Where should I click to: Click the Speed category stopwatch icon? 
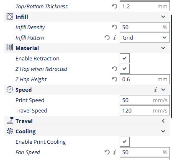10,90
